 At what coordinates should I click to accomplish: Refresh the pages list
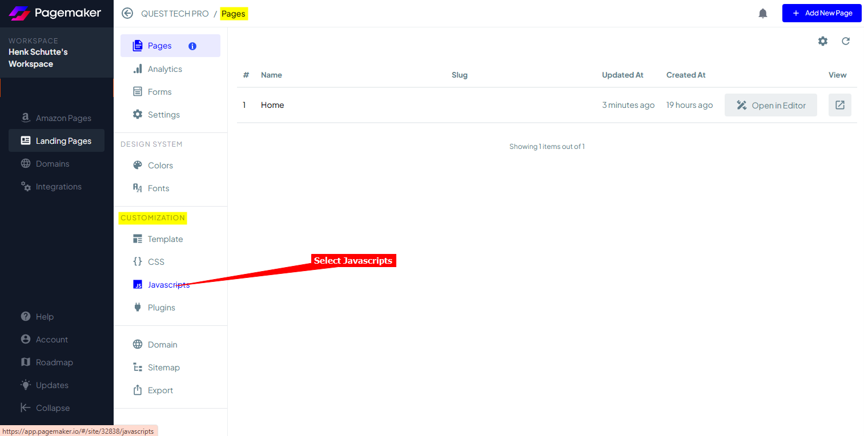point(846,41)
